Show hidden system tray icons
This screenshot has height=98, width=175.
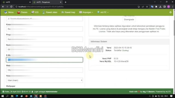[150, 96]
